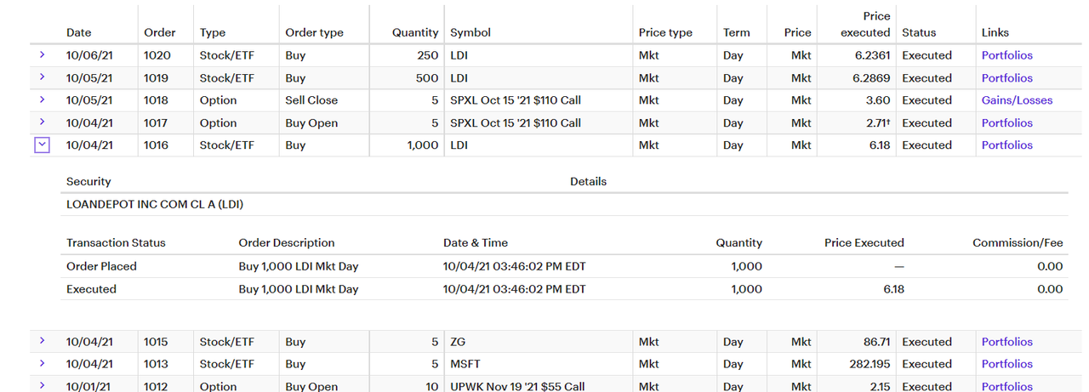Screen dimensions: 1089x392
Task: Click the Order type column header
Action: (314, 32)
